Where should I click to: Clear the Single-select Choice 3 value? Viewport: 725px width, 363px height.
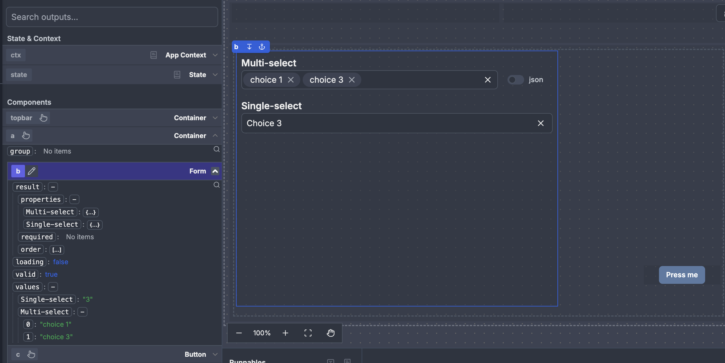[x=541, y=123]
